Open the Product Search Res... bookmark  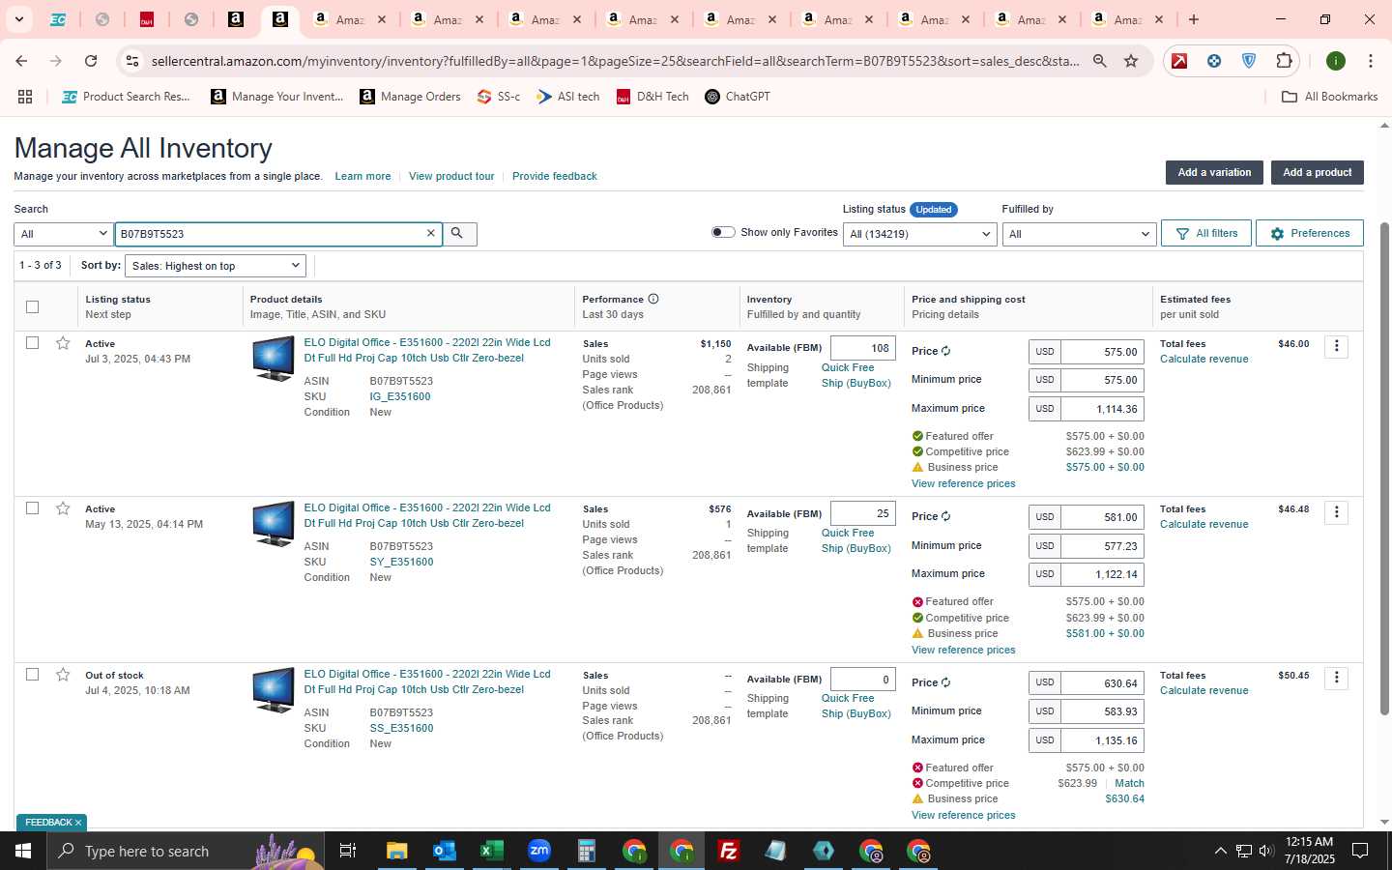pyautogui.click(x=127, y=97)
